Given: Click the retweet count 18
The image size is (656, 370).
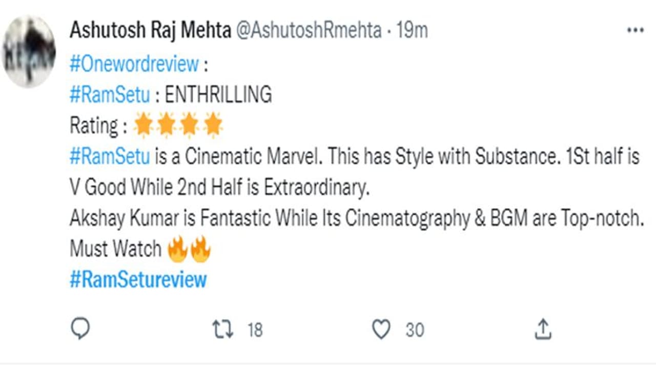Looking at the screenshot, I should point(255,330).
